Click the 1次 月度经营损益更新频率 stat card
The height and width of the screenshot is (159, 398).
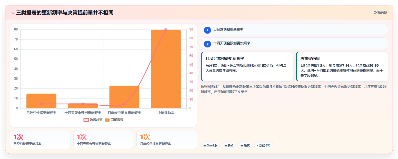click(167, 140)
